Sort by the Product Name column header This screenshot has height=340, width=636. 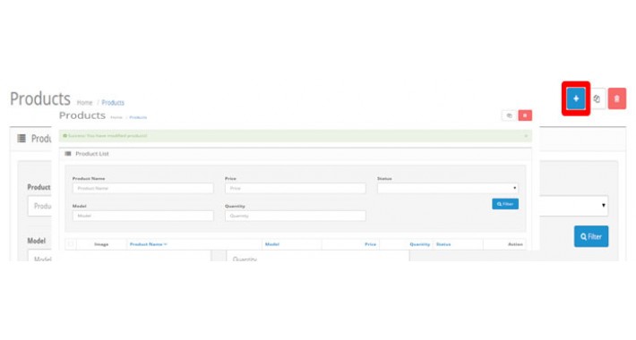pyautogui.click(x=148, y=244)
